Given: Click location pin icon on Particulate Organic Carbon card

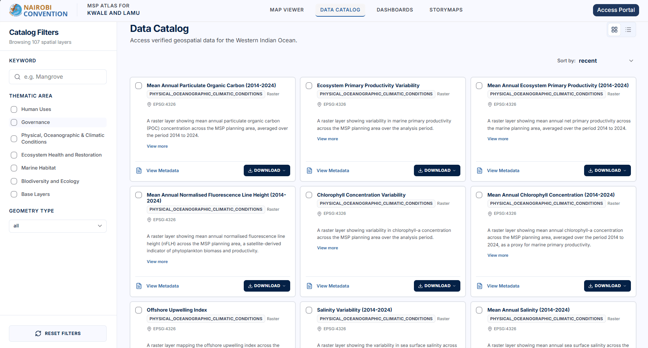Looking at the screenshot, I should [x=149, y=105].
